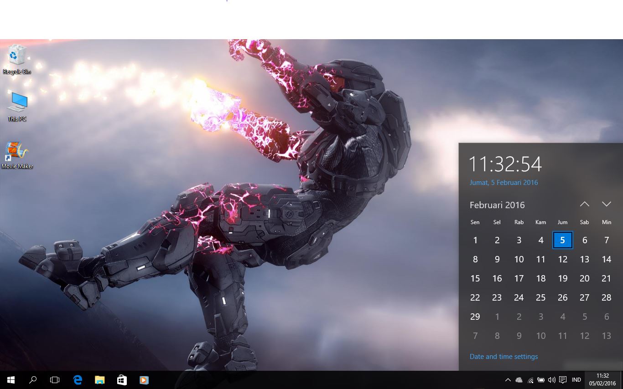Image resolution: width=623 pixels, height=389 pixels.
Task: Select day 27 in calendar
Action: (584, 297)
